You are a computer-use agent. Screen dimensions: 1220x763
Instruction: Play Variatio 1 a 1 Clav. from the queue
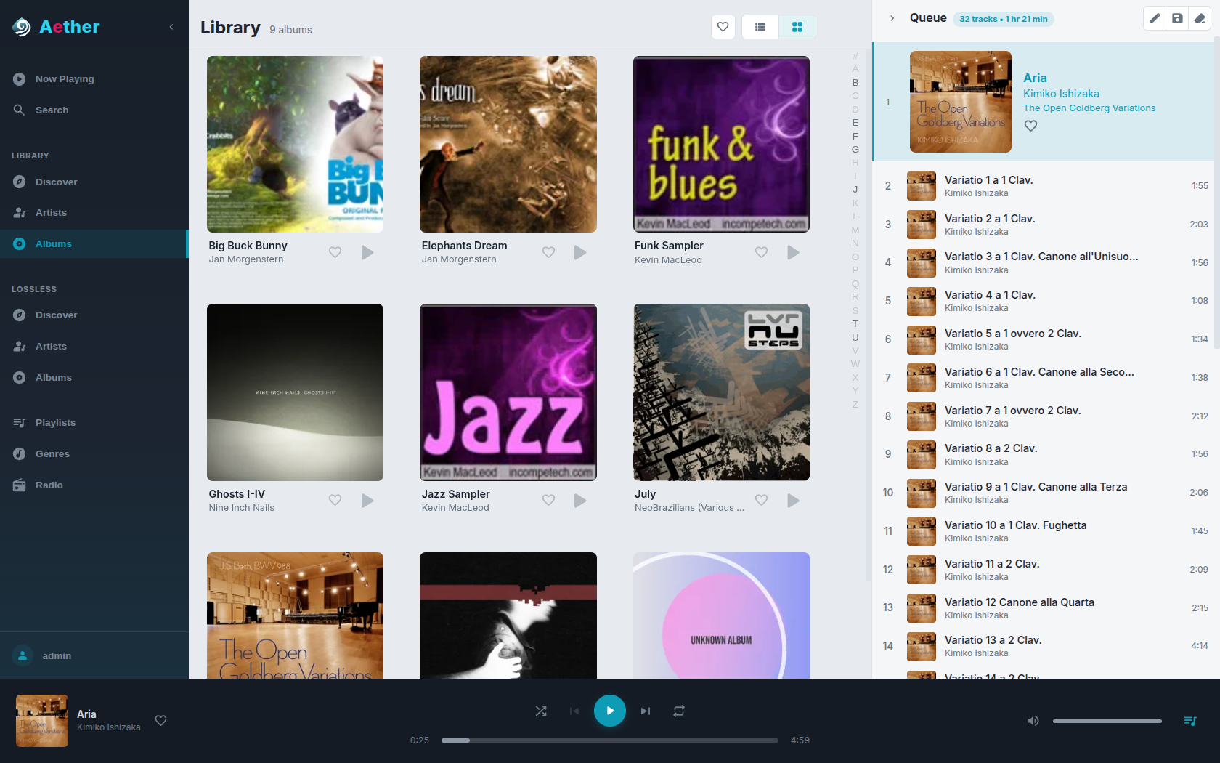[1043, 186]
